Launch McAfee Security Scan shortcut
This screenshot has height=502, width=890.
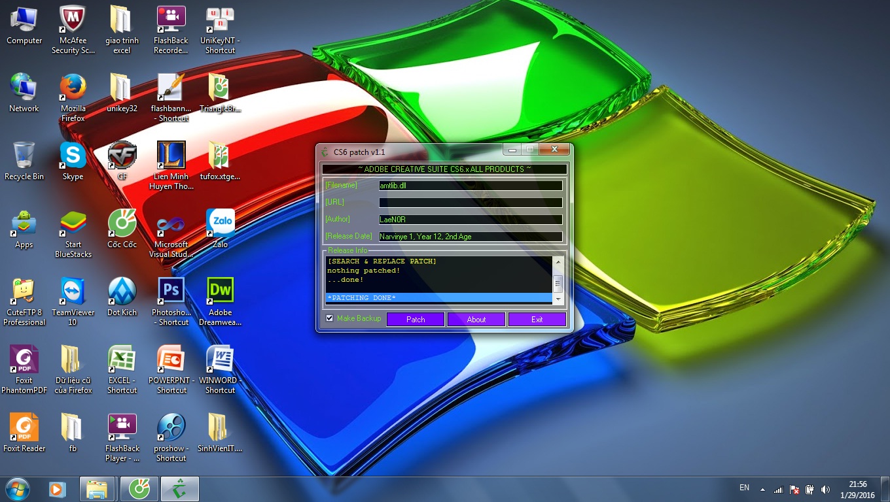point(73,30)
